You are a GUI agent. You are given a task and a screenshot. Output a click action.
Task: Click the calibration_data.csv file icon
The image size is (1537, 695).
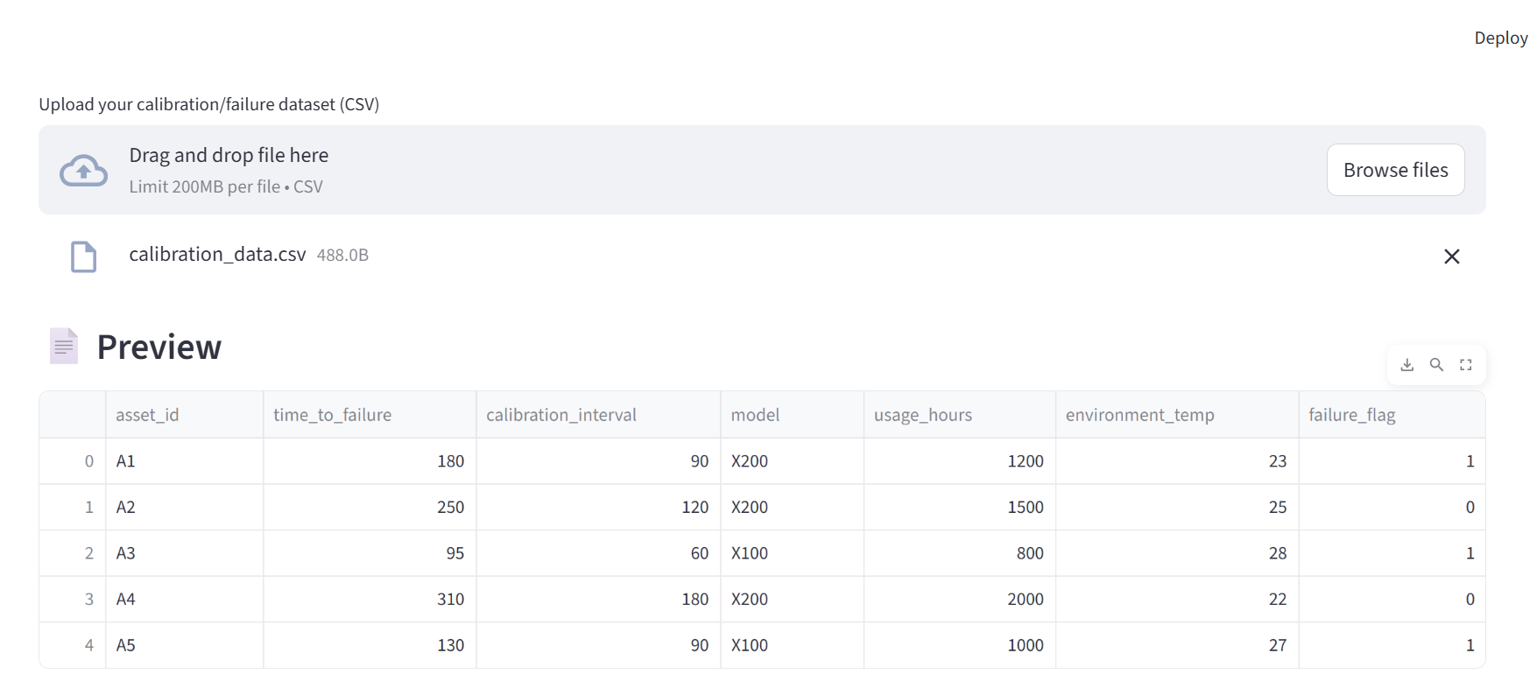[83, 256]
